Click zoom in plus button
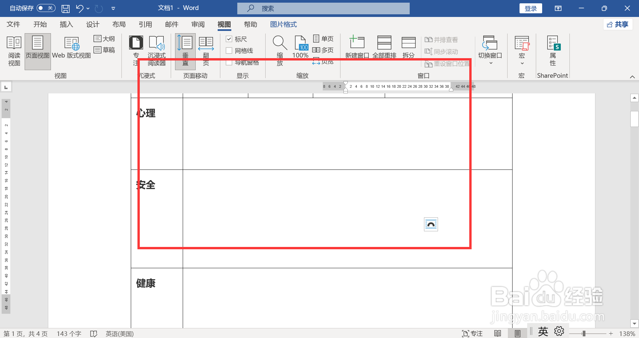The image size is (639, 338). pos(611,333)
